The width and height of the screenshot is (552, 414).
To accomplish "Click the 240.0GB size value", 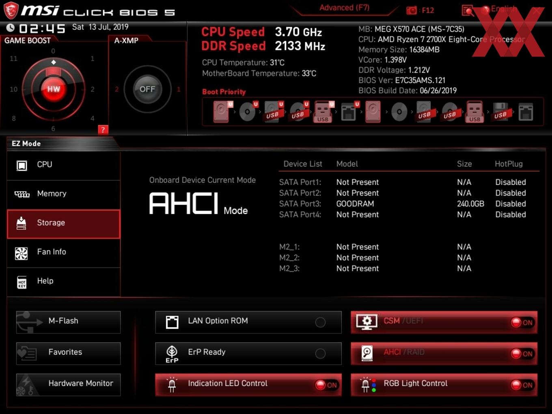I will coord(470,204).
